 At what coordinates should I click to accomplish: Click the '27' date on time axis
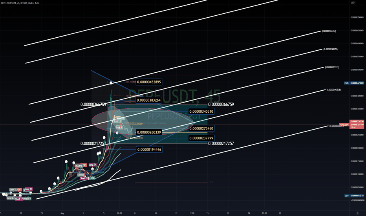click(21, 213)
